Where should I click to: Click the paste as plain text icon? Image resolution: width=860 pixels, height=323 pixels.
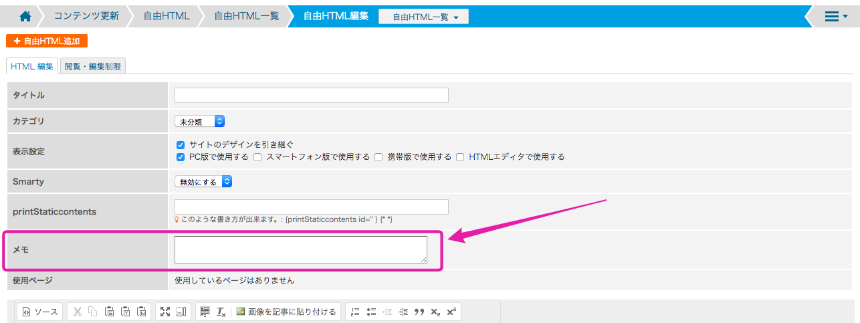pyautogui.click(x=125, y=312)
